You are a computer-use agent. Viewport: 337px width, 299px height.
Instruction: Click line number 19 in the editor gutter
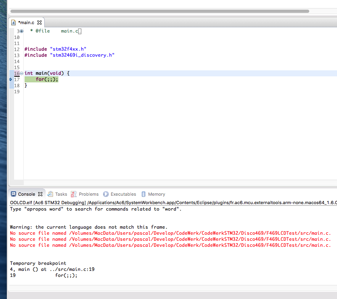click(x=17, y=92)
